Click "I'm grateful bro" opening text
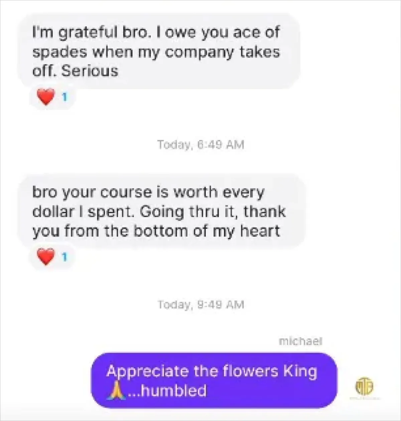 (x=90, y=32)
